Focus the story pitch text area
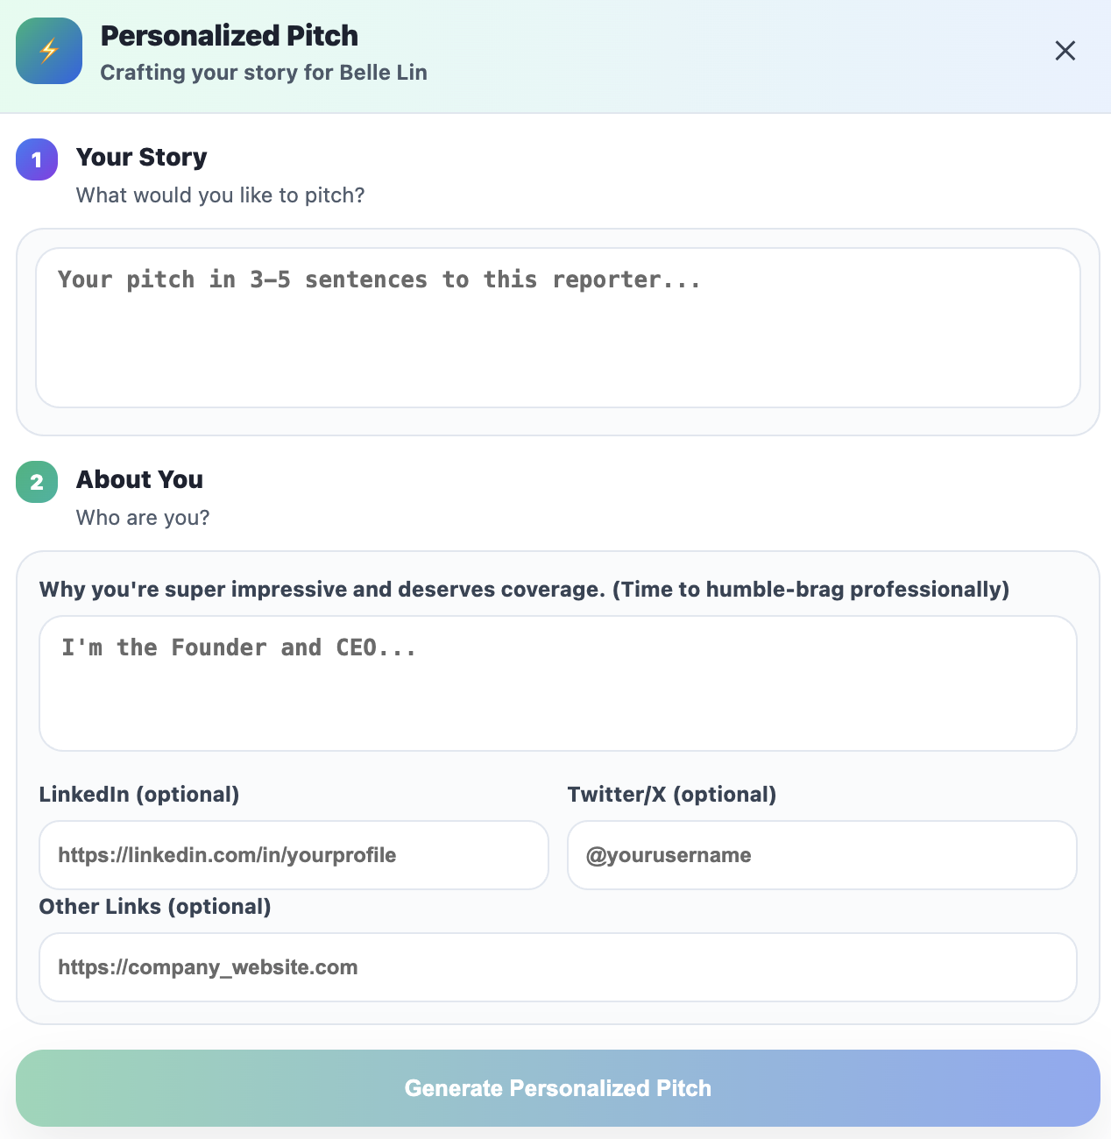This screenshot has width=1111, height=1139. [x=557, y=328]
